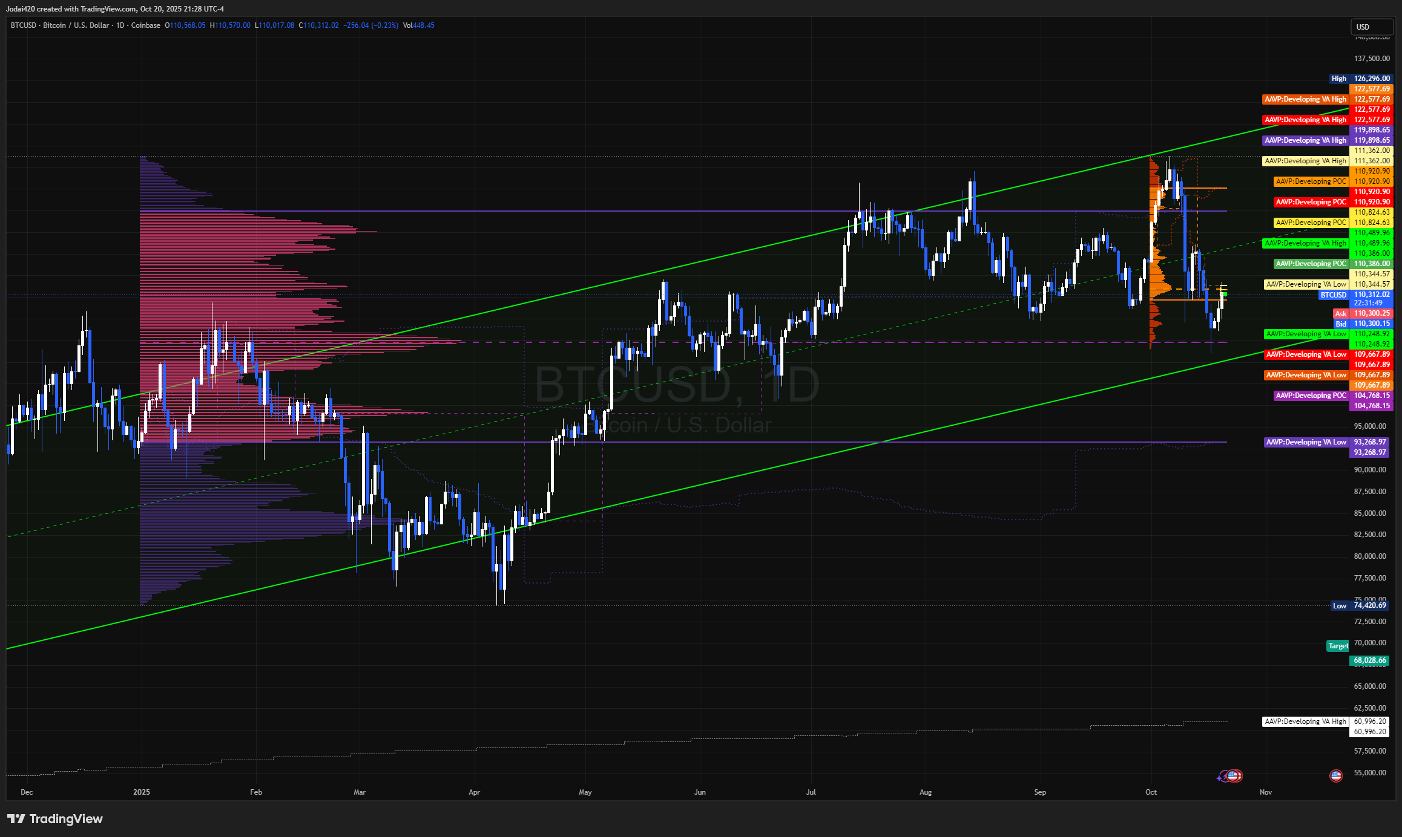
Task: Select the blue BTCUSD last price label
Action: (1334, 295)
